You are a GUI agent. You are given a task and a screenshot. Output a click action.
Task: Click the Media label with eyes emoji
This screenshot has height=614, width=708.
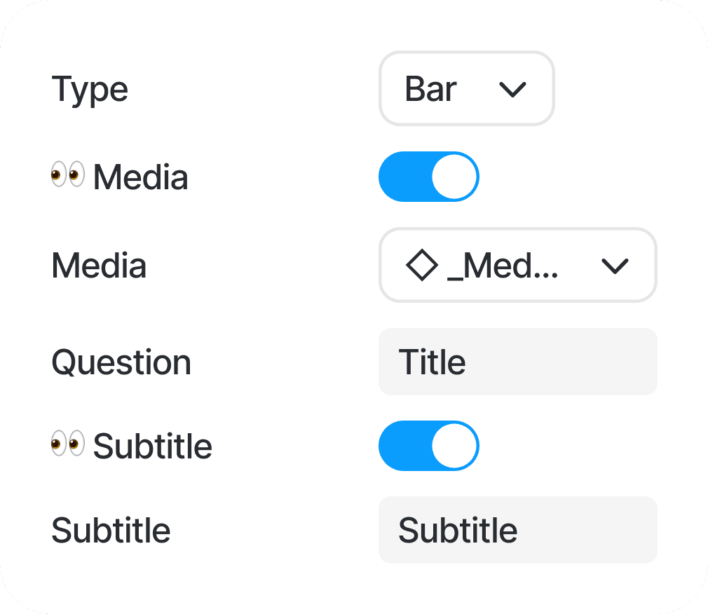coord(140,177)
